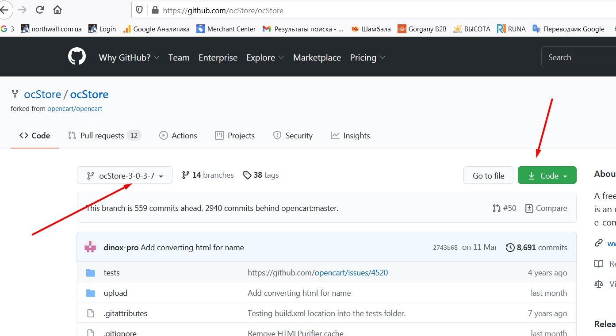The image size is (616, 336).
Task: Open the Login bookmark
Action: 102,29
